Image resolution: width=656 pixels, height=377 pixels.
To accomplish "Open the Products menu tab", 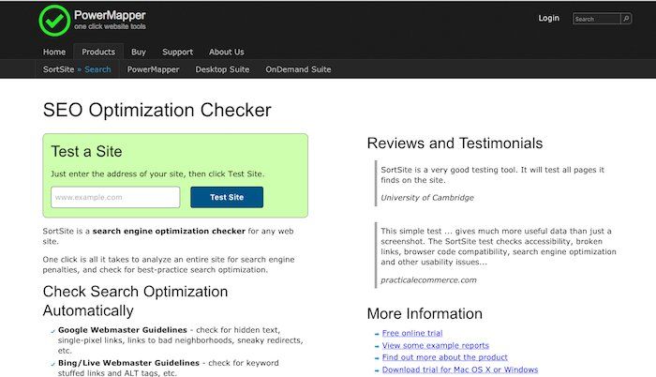I will tap(98, 52).
